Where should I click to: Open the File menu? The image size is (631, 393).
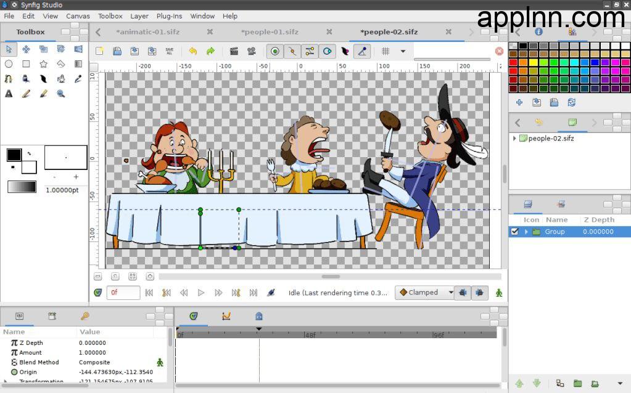pos(9,16)
